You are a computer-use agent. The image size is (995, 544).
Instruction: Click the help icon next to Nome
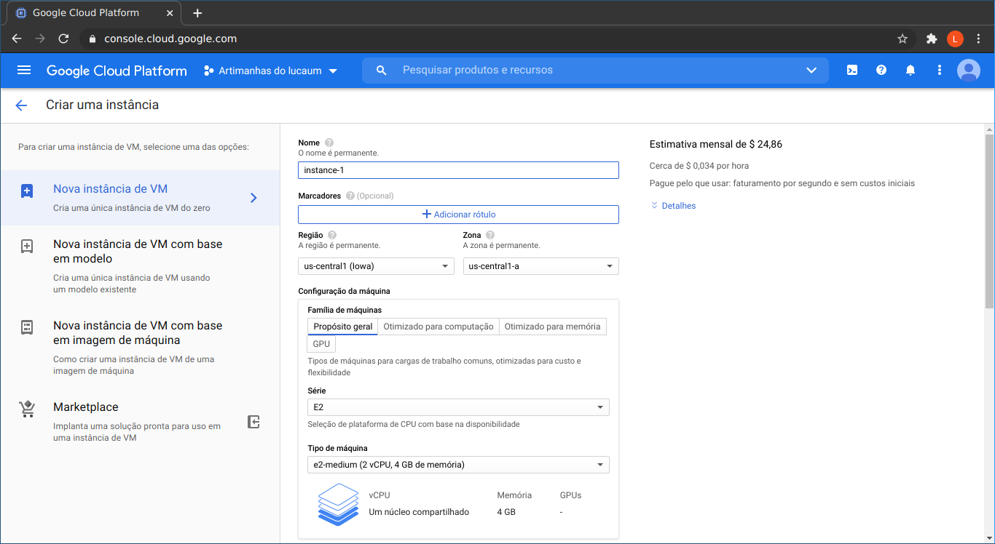pos(329,143)
